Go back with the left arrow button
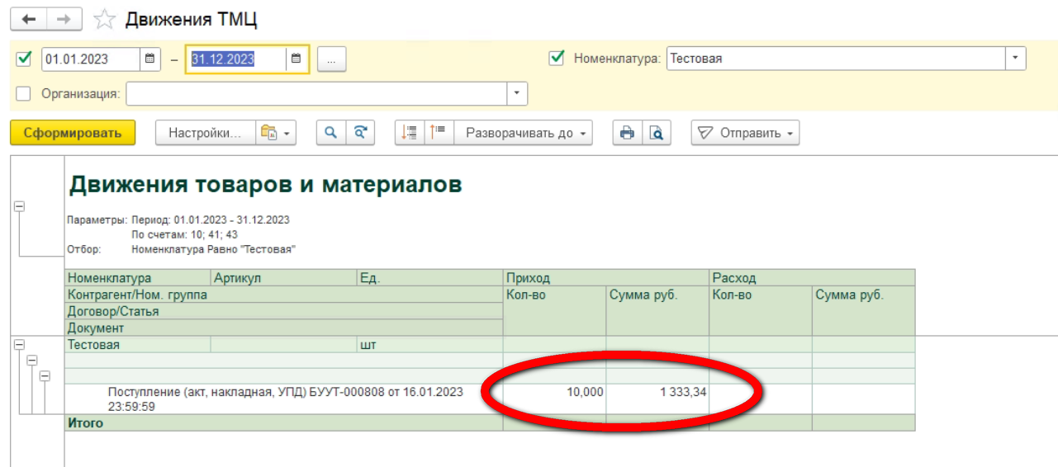This screenshot has width=1058, height=467. [x=30, y=19]
